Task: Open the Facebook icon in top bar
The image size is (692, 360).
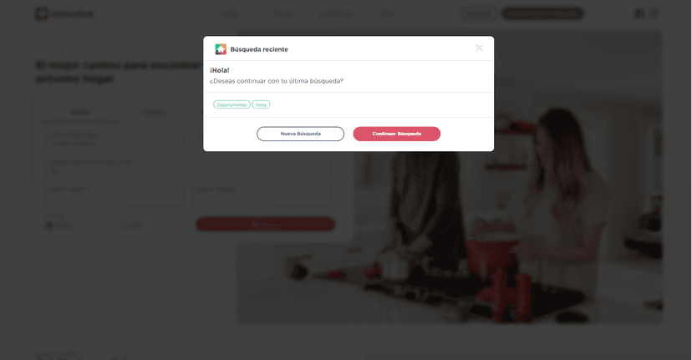Action: click(639, 13)
